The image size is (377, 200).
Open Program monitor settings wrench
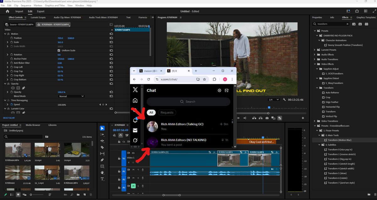tap(284, 100)
